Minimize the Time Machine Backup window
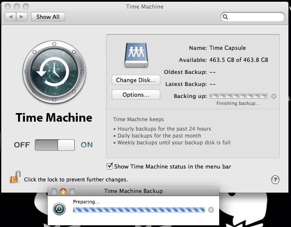Viewport: 291px width, 227px height. click(x=63, y=191)
